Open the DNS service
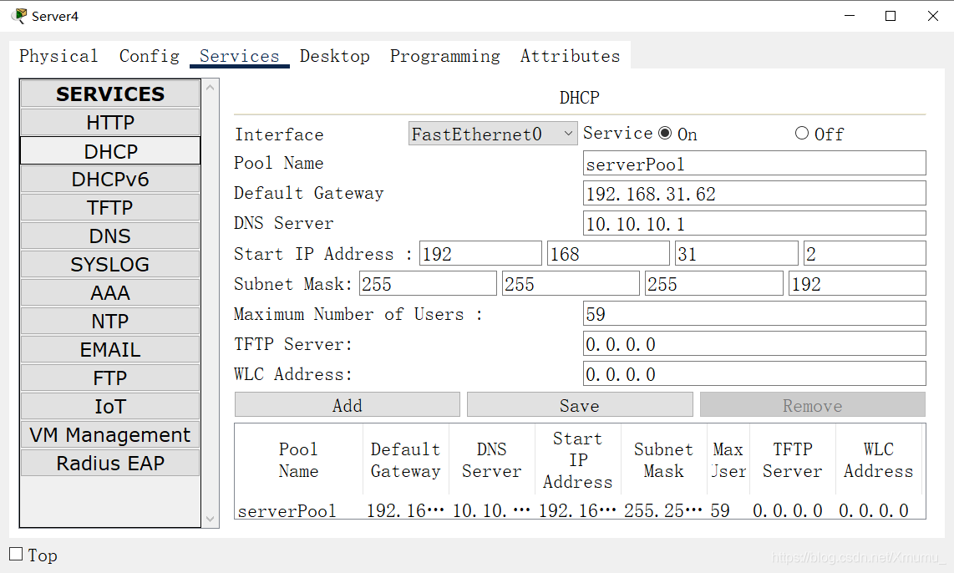Viewport: 954px width, 573px height. (x=110, y=236)
